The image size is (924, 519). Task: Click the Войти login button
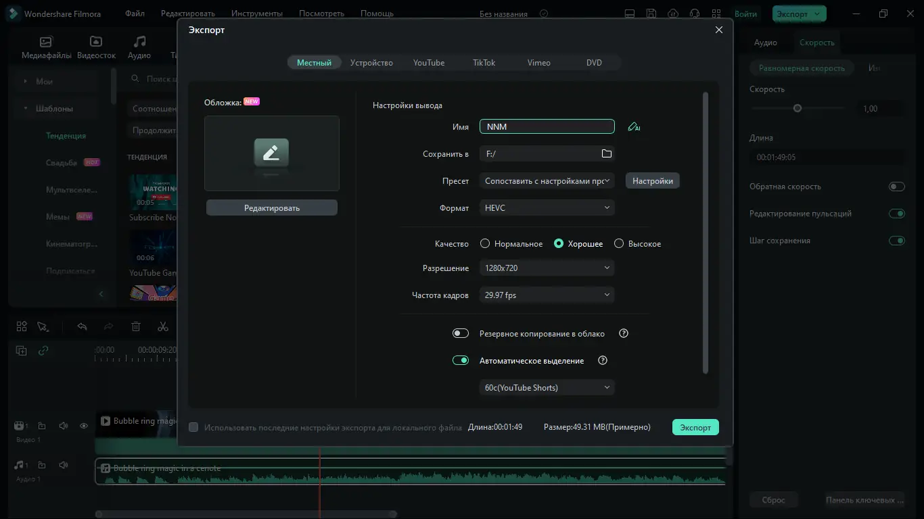(745, 14)
